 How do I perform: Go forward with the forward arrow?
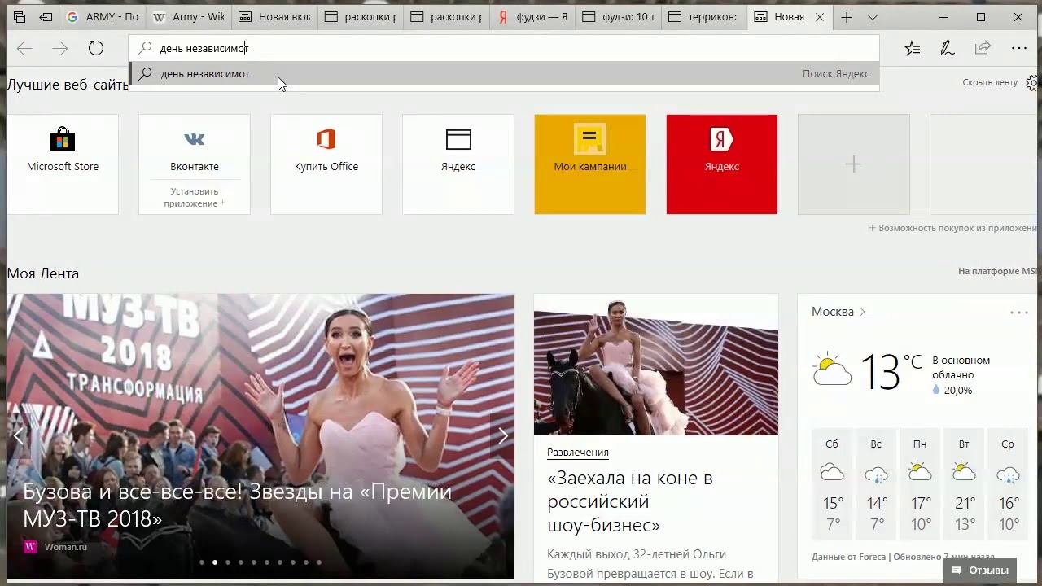coord(60,48)
